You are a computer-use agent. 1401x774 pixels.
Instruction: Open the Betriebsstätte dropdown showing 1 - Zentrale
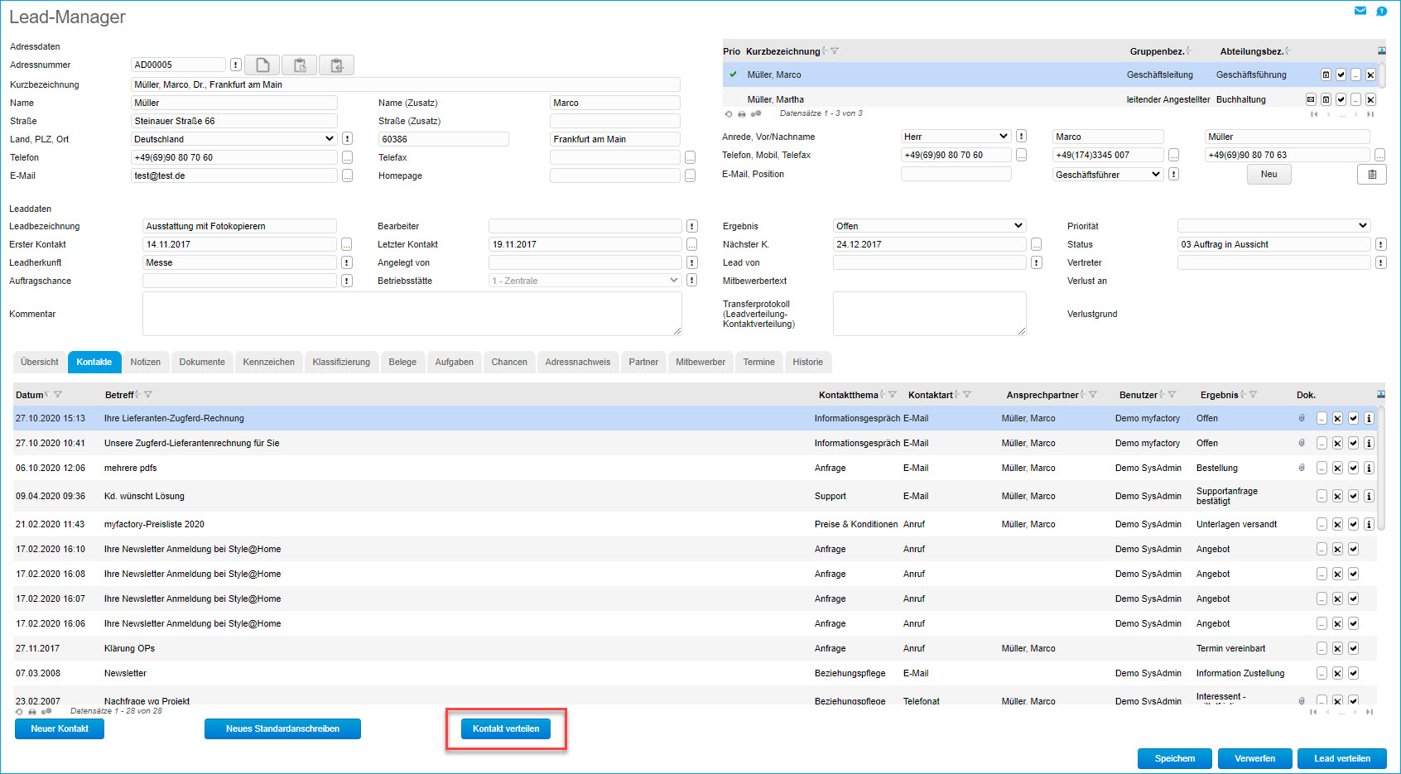[x=585, y=281]
